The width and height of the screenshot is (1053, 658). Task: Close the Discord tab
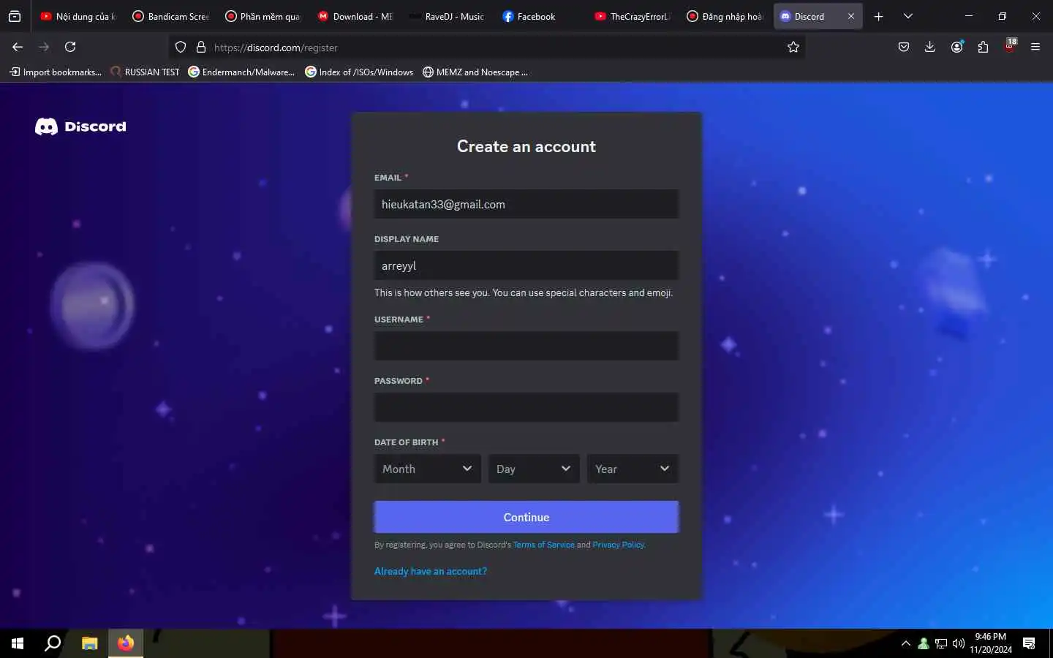point(851,16)
